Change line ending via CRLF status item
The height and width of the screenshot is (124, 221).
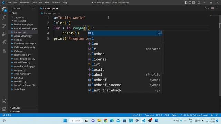(x=166, y=115)
